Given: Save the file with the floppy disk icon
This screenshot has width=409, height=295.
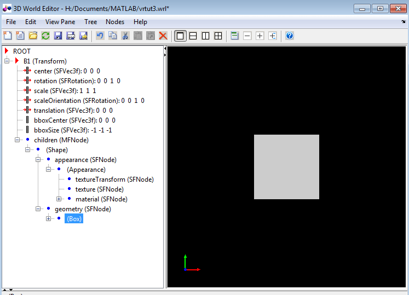Looking at the screenshot, I should 58,36.
